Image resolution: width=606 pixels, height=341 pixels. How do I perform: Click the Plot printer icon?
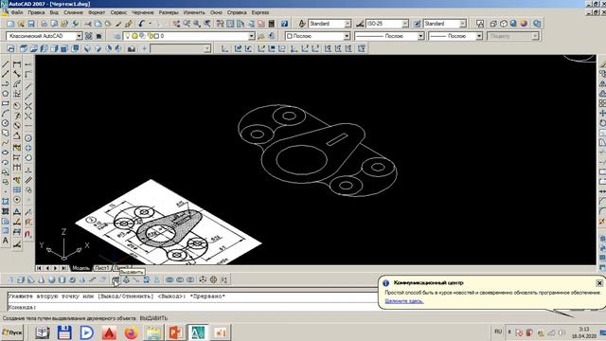pos(45,24)
